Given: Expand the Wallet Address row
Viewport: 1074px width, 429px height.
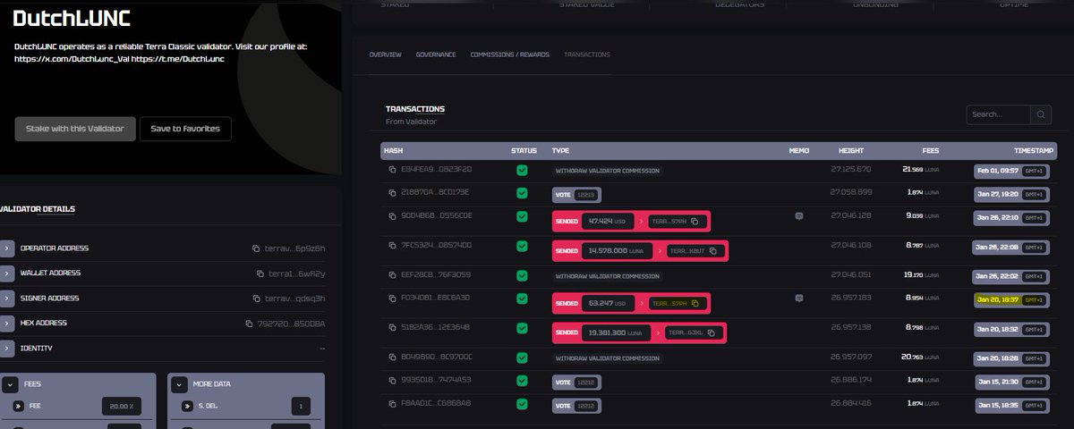Looking at the screenshot, I should click(x=6, y=273).
